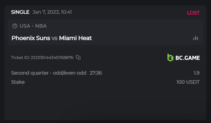Screen dimensions: 211x123
Task: Open match statistics bar chart icon
Action: point(195,38)
